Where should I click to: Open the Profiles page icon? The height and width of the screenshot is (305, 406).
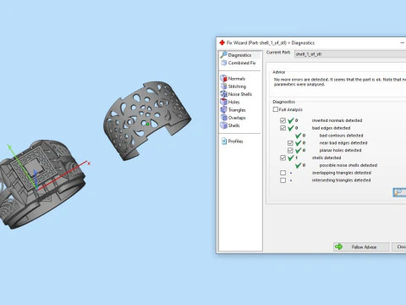coord(224,141)
